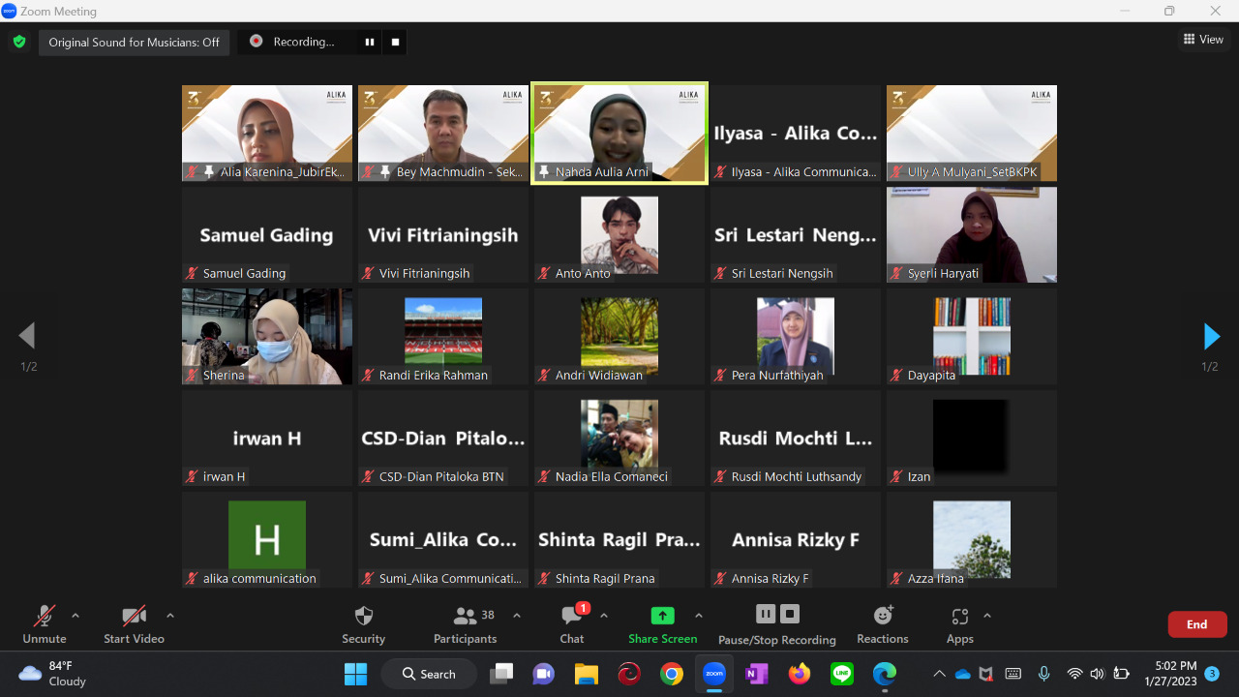Click Pause/Stop Recording control

pos(776,614)
